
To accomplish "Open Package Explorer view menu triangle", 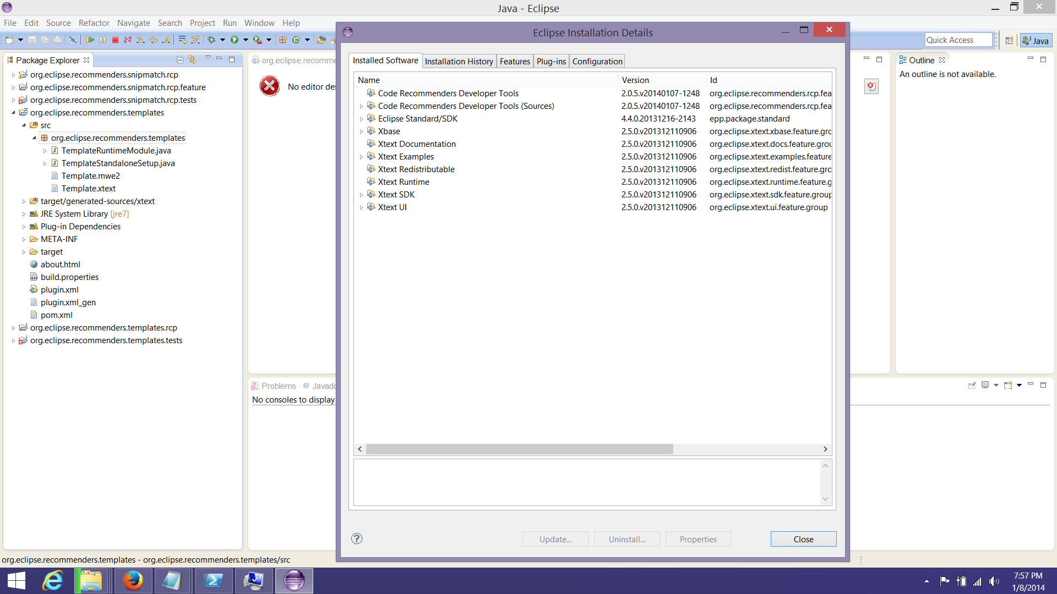I will 208,58.
